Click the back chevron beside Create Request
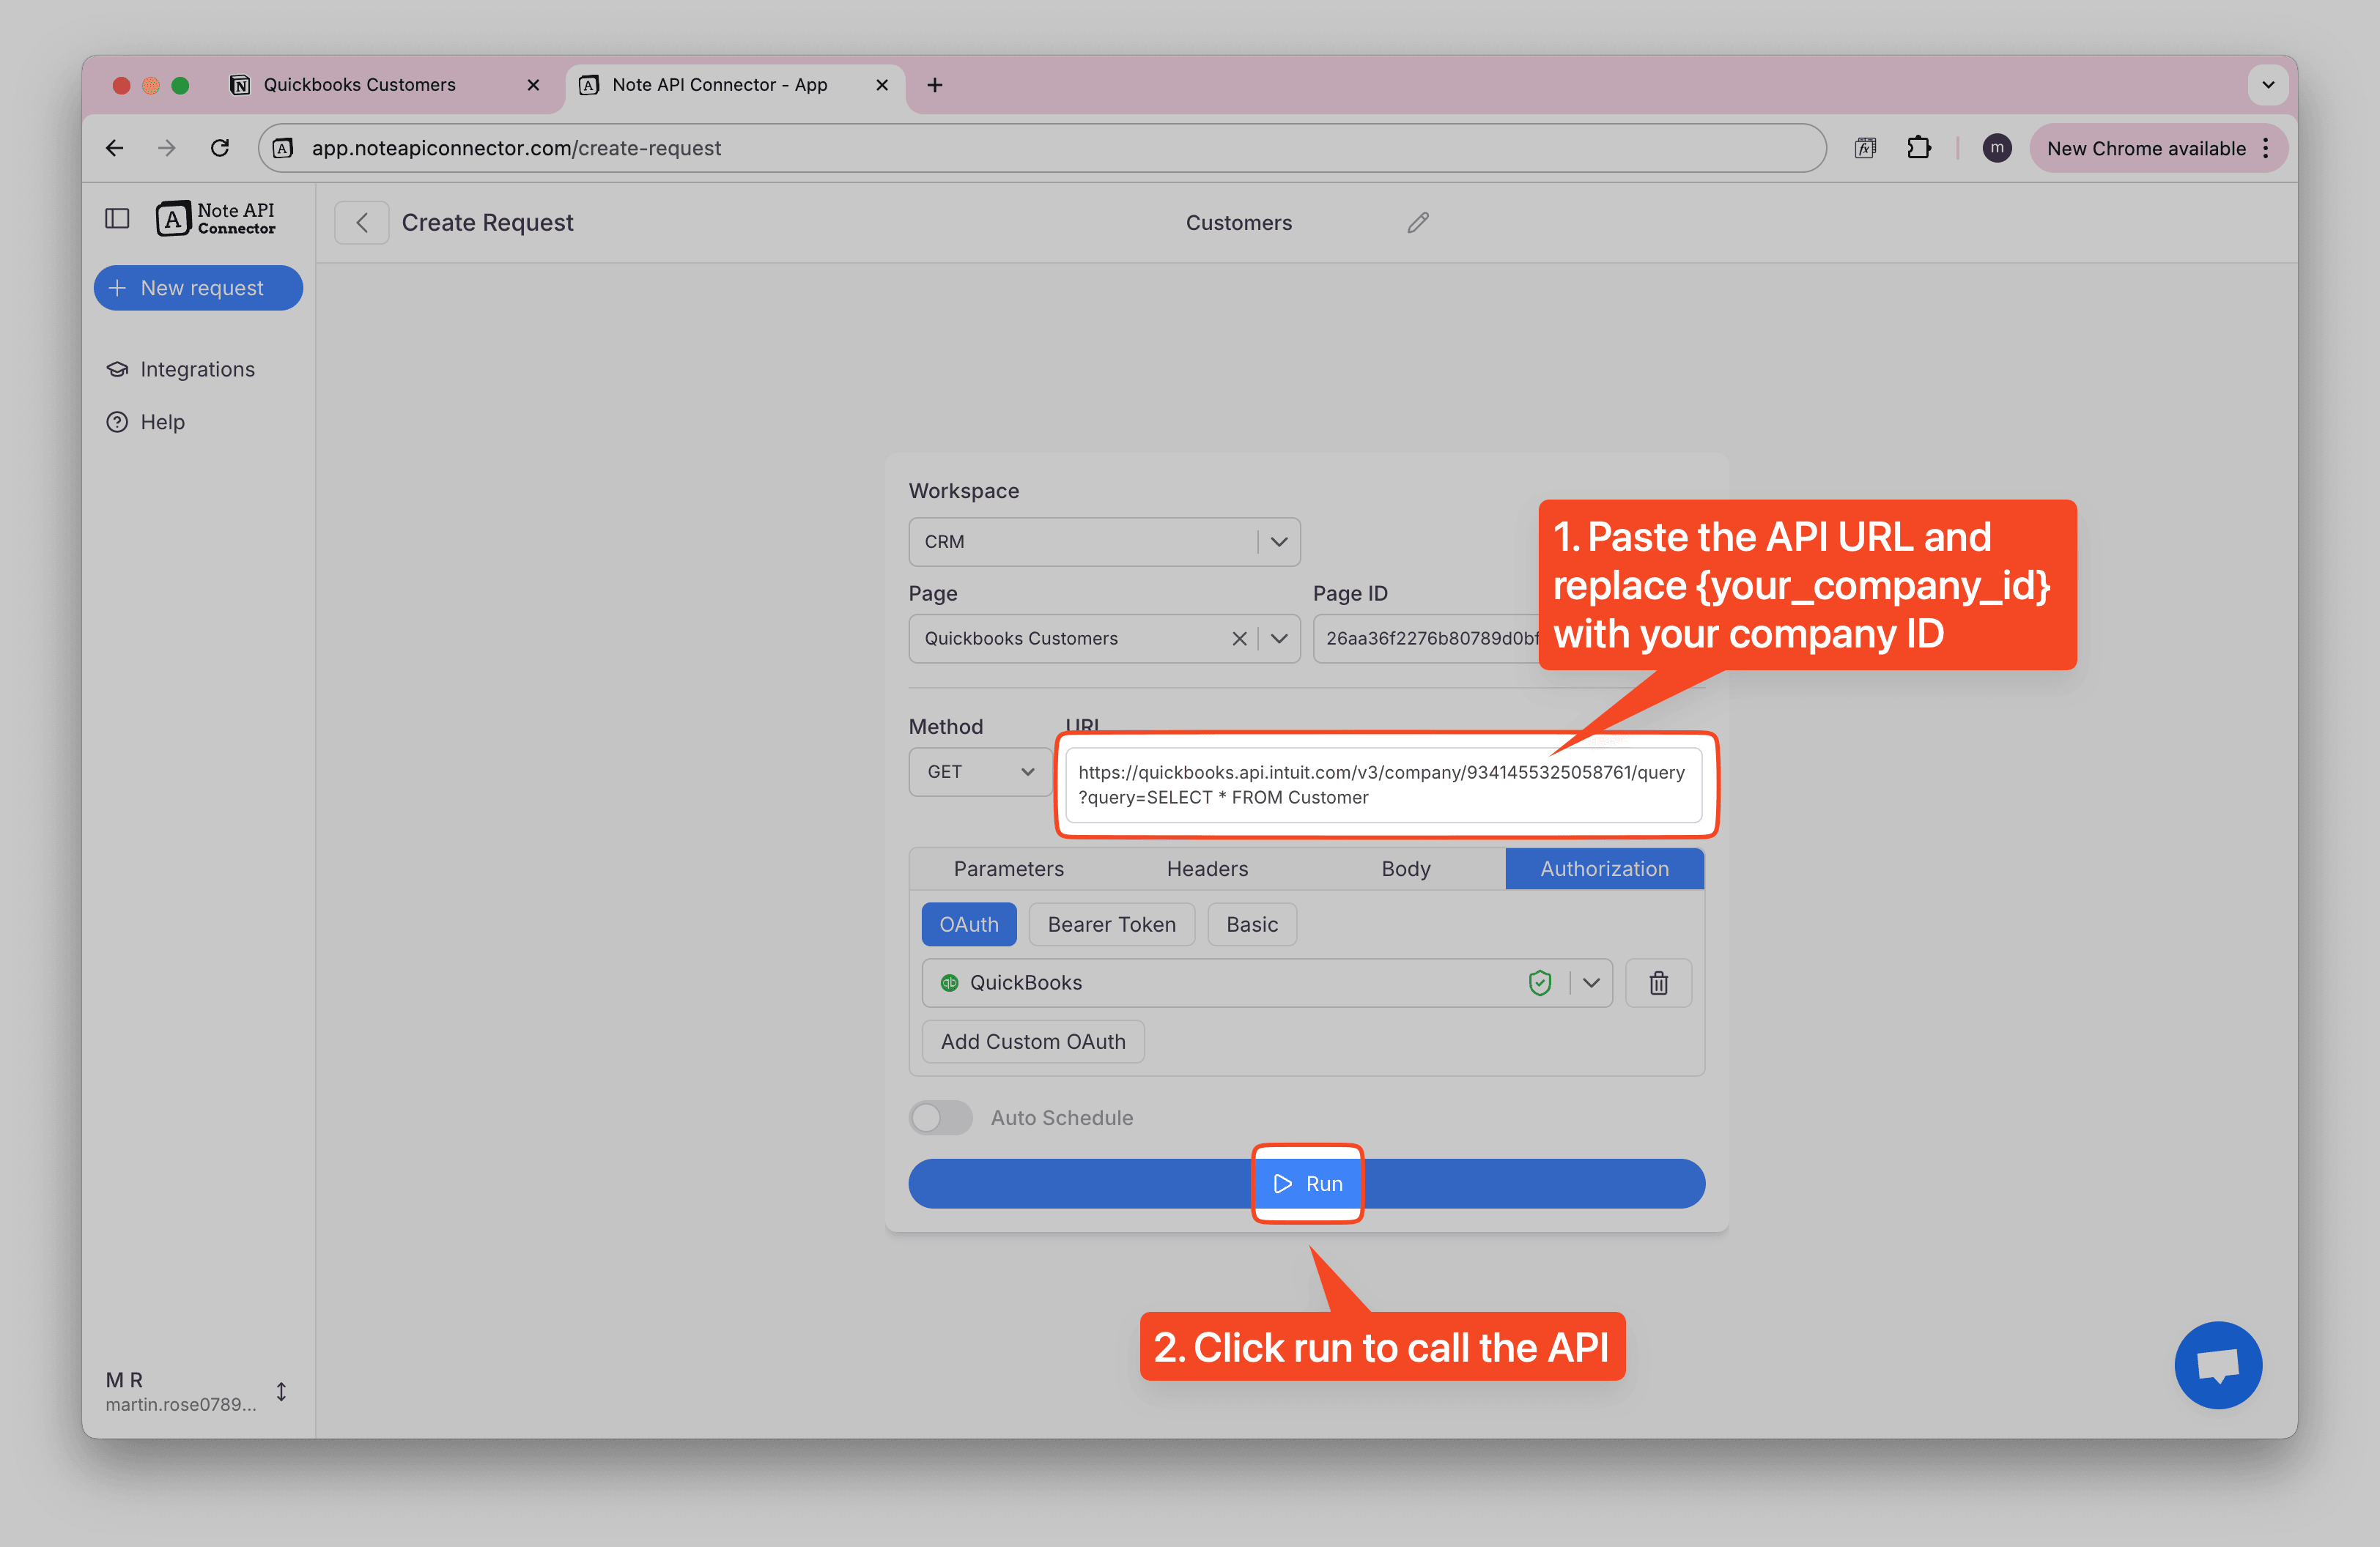This screenshot has width=2380, height=1547. pos(362,223)
